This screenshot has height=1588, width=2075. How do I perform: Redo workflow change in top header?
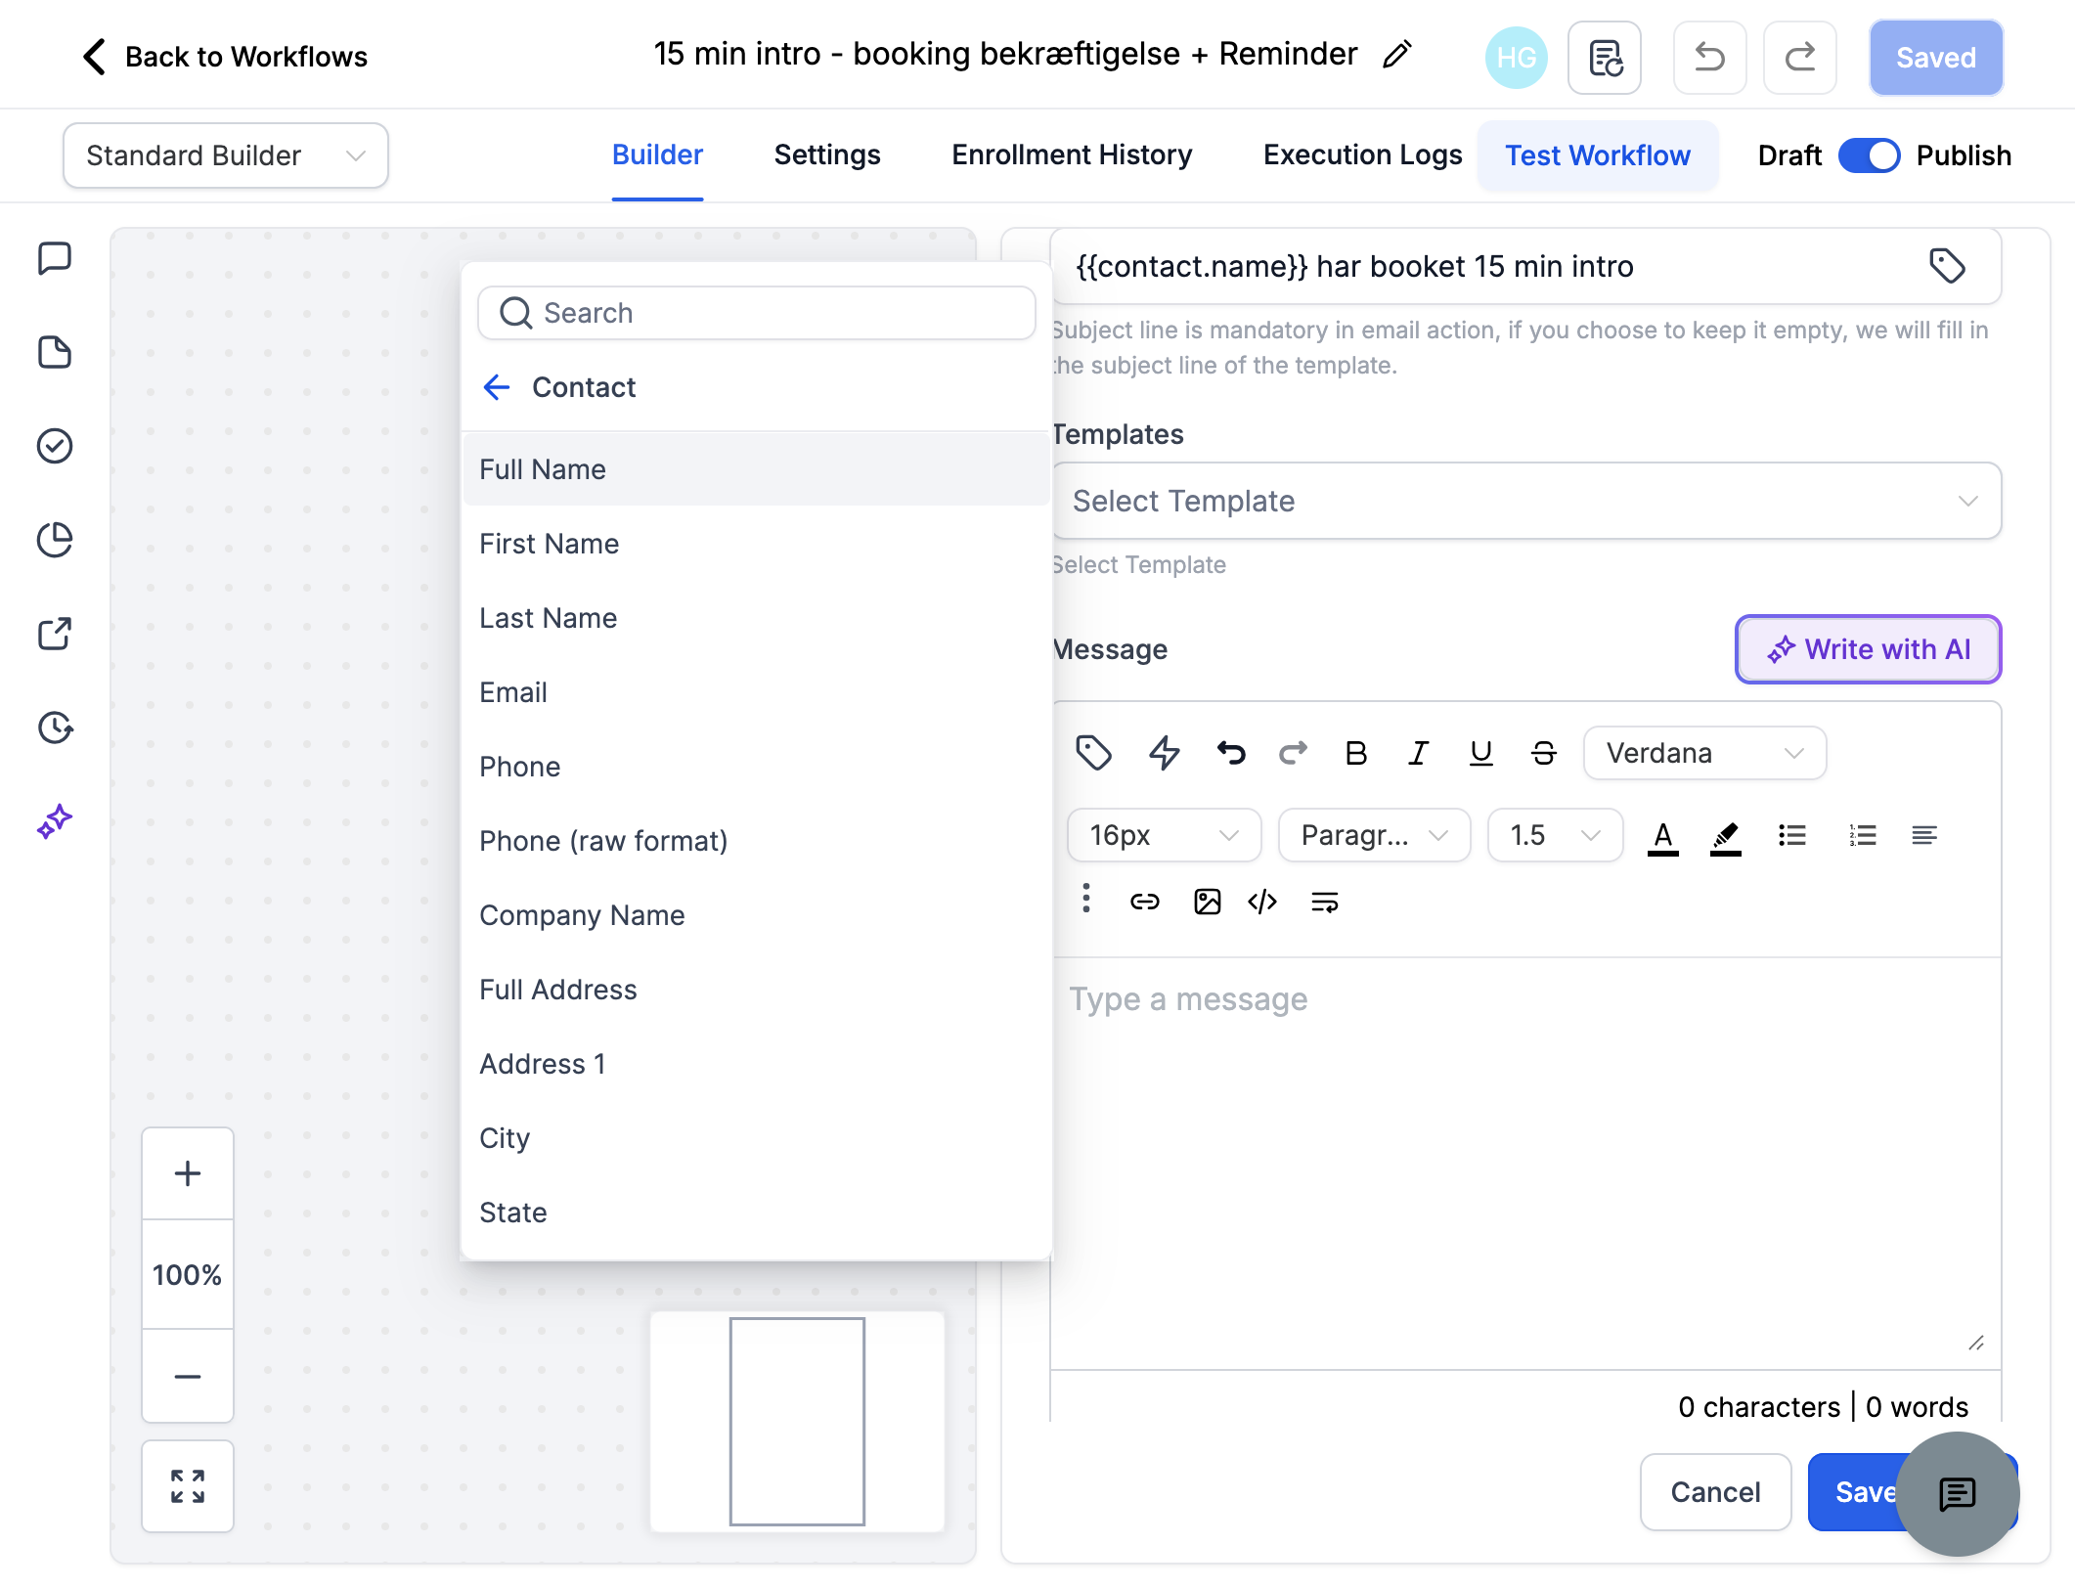pyautogui.click(x=1800, y=58)
